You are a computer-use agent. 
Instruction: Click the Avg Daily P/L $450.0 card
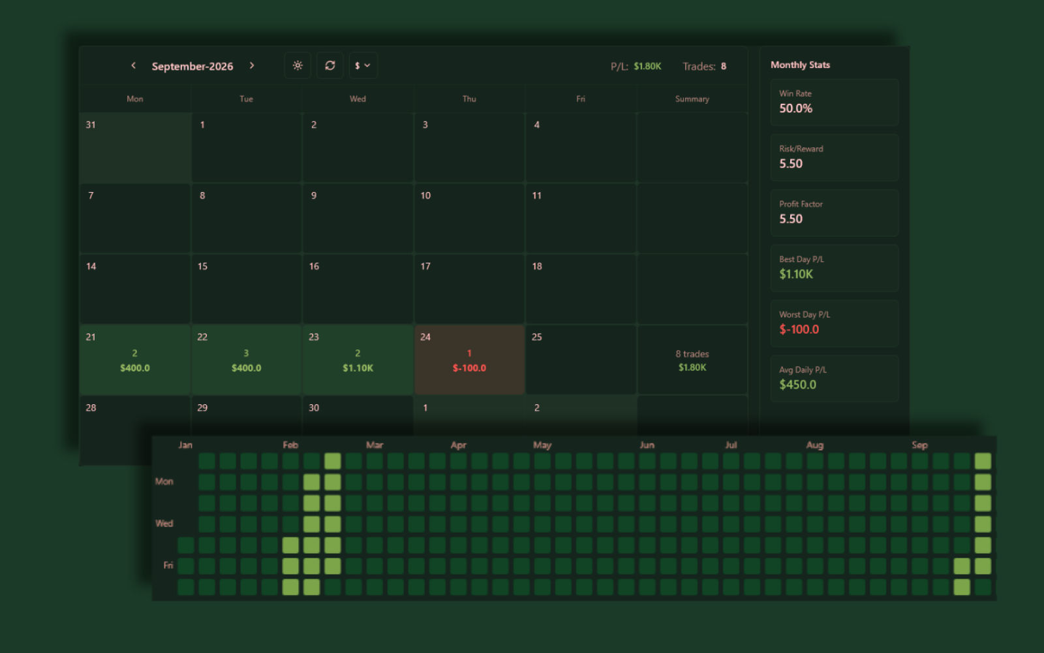pyautogui.click(x=835, y=378)
